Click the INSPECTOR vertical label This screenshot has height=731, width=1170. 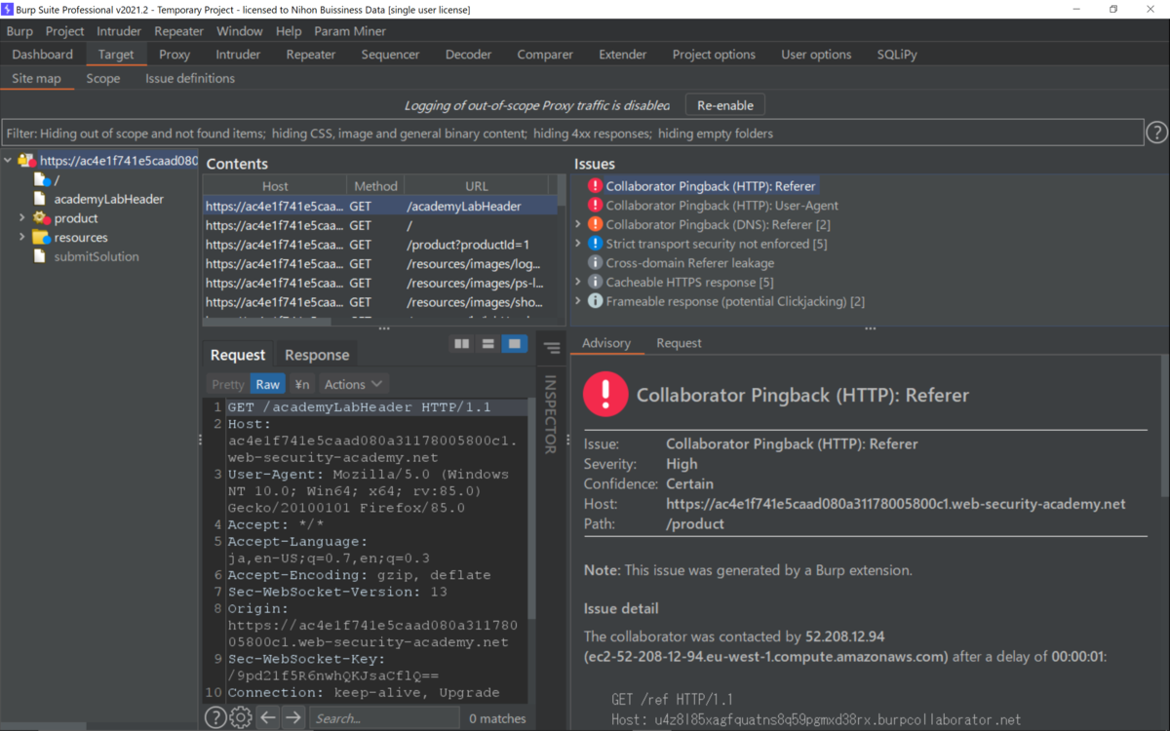551,414
